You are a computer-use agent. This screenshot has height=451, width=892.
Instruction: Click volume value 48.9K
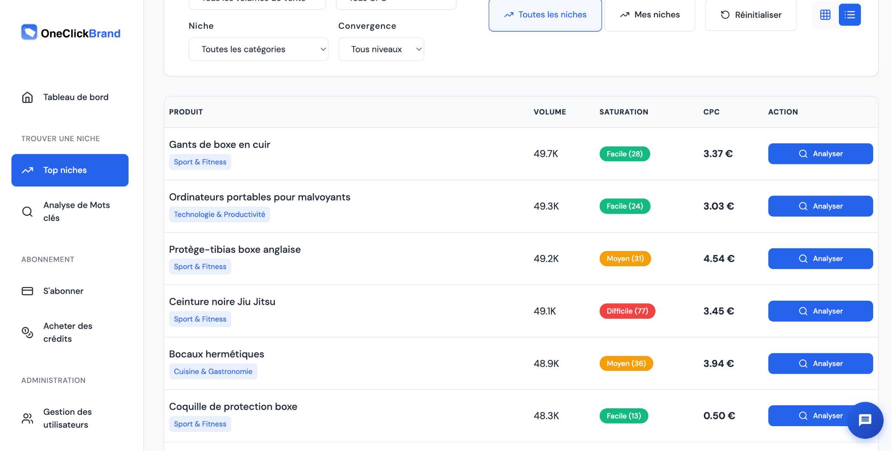point(546,363)
